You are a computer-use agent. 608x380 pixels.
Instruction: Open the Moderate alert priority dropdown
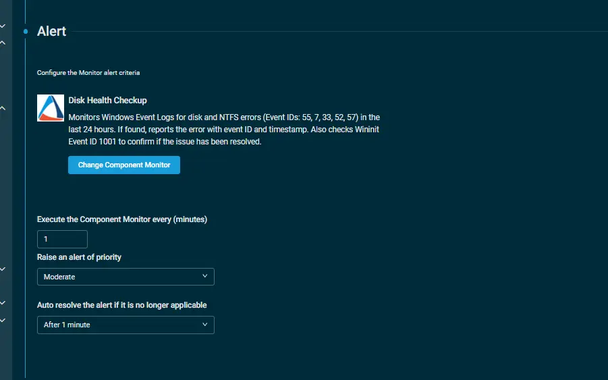point(126,277)
